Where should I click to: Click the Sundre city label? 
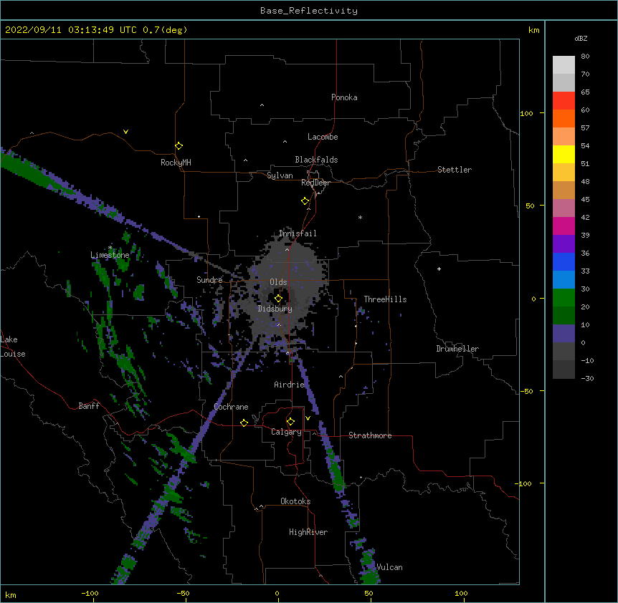tap(209, 280)
